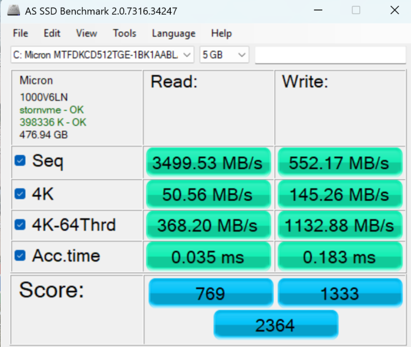Click the 4K write result 145.26 MB/s
The width and height of the screenshot is (411, 347).
pos(339,194)
